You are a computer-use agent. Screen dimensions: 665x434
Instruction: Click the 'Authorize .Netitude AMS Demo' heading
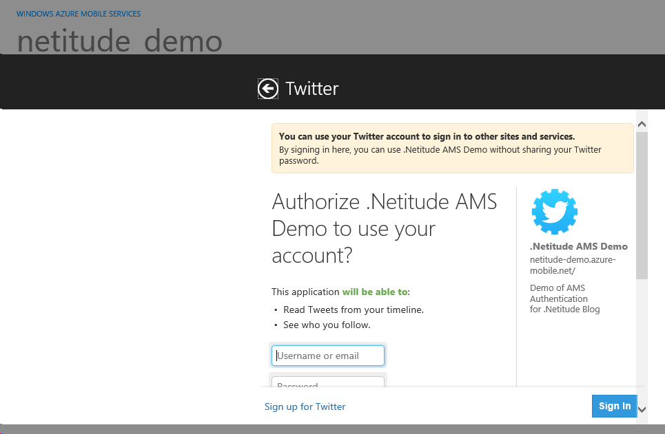point(385,228)
